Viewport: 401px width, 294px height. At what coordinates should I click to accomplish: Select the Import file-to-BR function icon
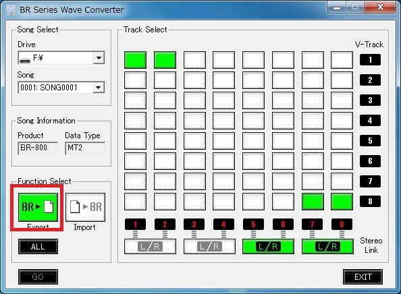(85, 207)
